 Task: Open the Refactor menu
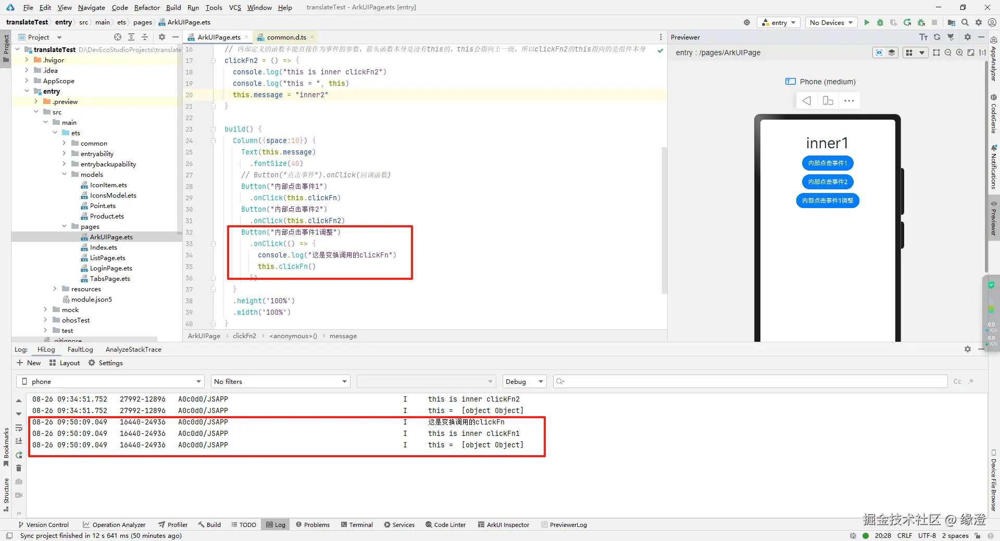[x=147, y=7]
